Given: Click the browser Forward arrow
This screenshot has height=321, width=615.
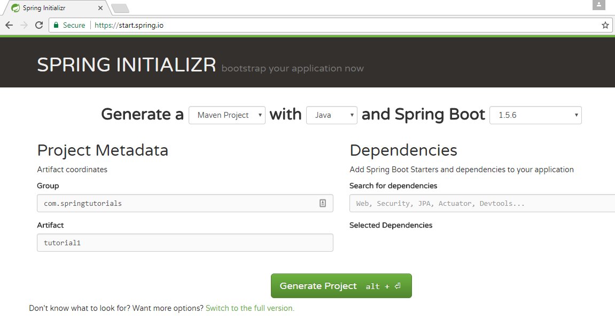Looking at the screenshot, I should click(24, 25).
